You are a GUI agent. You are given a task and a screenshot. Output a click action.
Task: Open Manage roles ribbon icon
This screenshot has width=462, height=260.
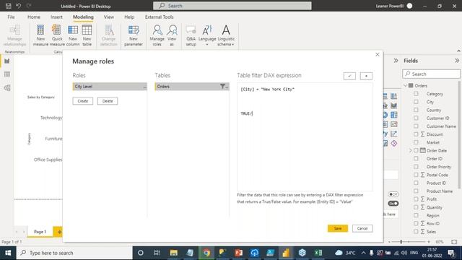(x=157, y=35)
